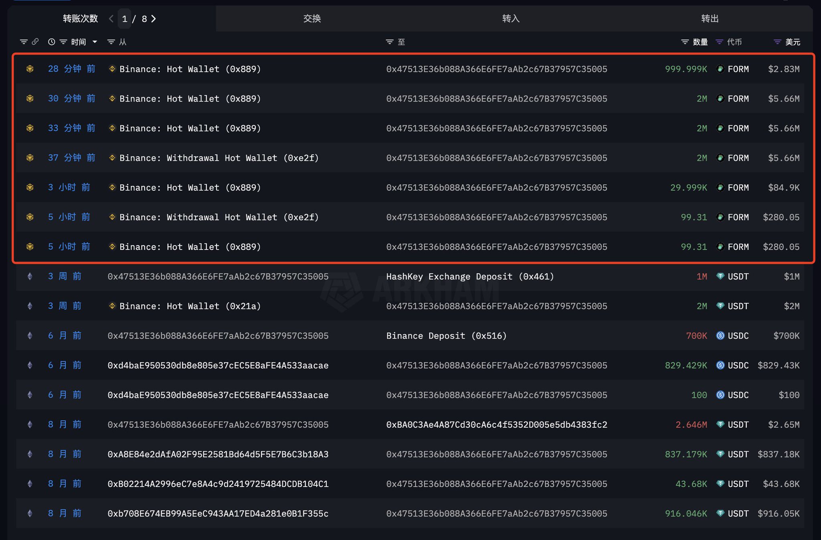Click USDC token label on 700K row
The height and width of the screenshot is (540, 821).
(738, 336)
